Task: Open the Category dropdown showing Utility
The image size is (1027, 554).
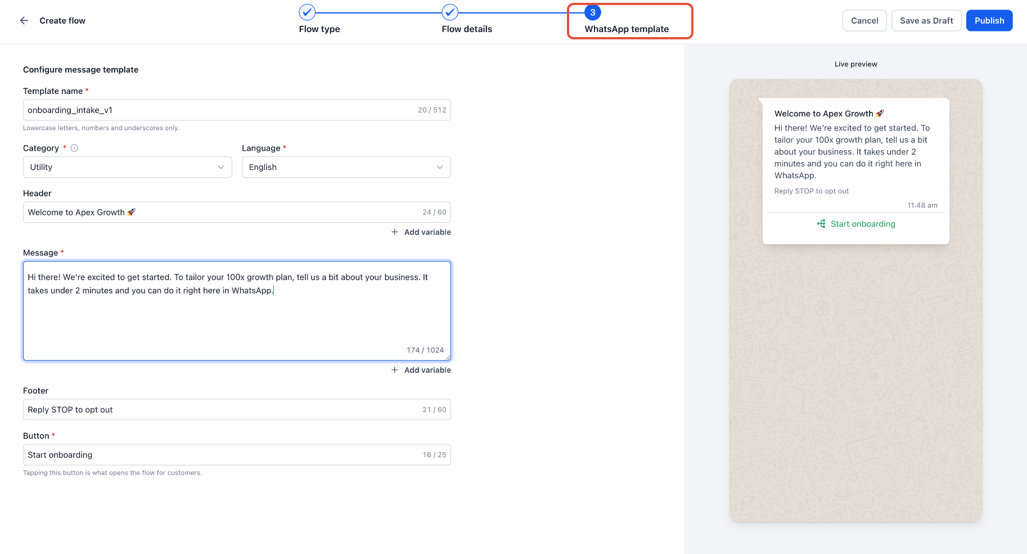Action: coord(128,167)
